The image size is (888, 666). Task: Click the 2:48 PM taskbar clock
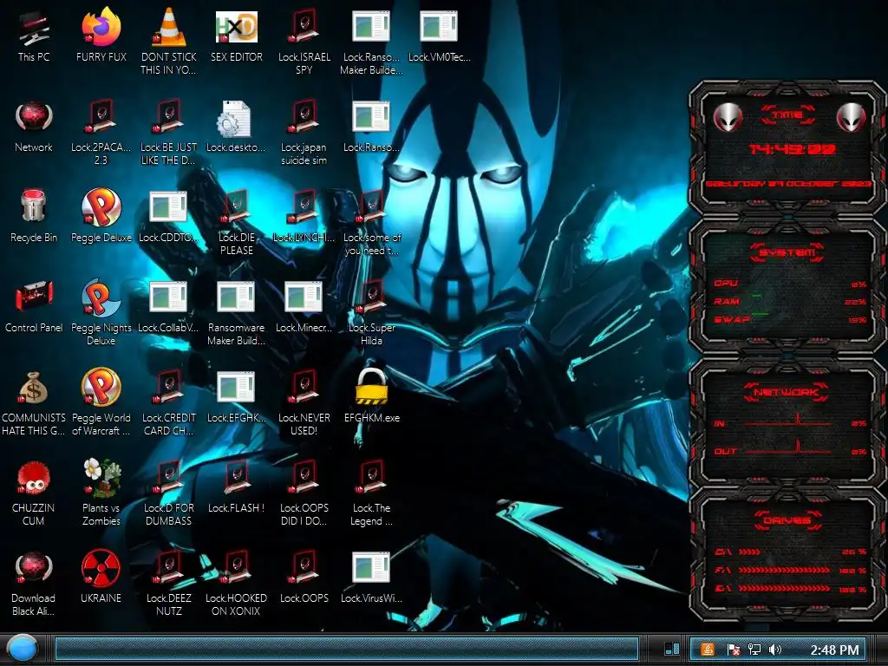coord(834,650)
